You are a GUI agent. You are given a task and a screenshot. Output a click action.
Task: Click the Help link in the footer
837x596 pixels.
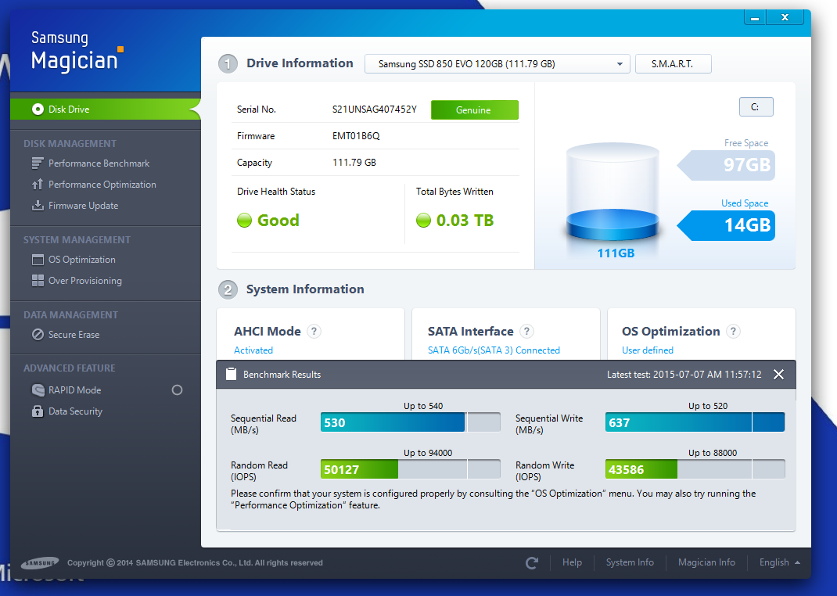[x=572, y=562]
